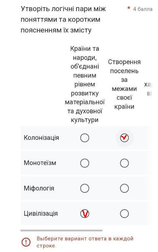
Task: Click the red error exclamation icon
Action: pyautogui.click(x=26, y=242)
